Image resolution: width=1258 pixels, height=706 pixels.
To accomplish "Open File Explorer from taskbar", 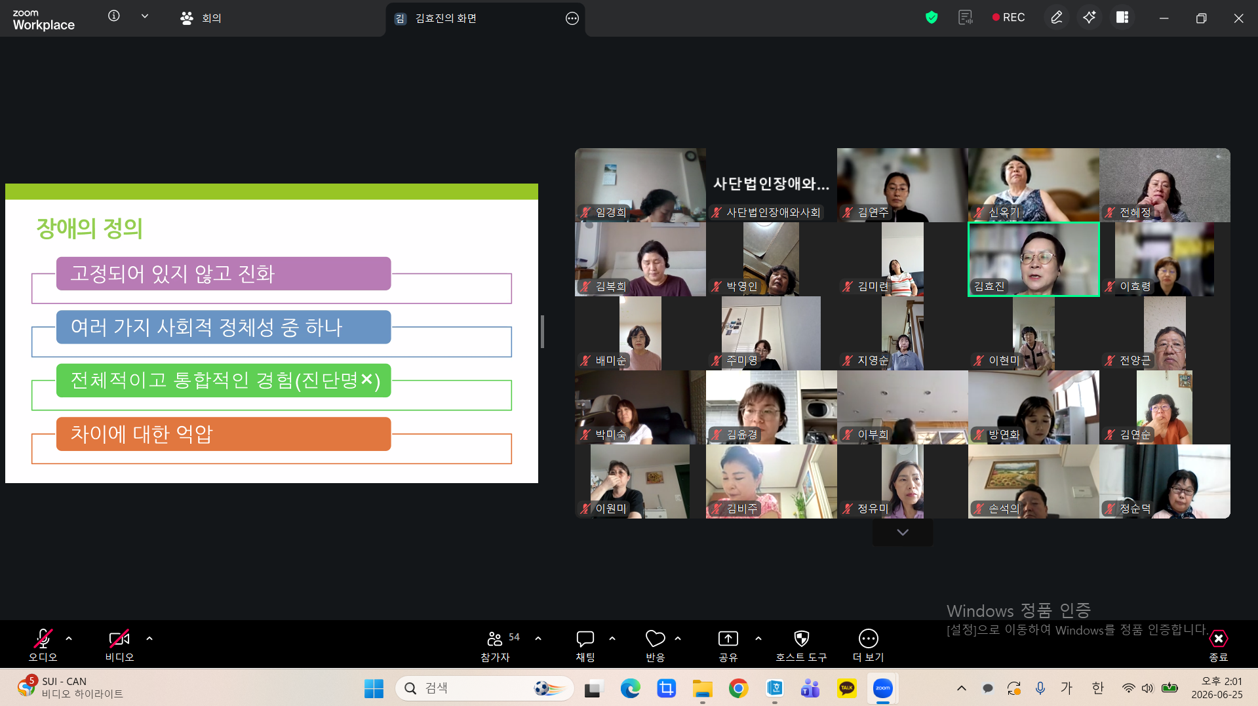I will [x=702, y=688].
